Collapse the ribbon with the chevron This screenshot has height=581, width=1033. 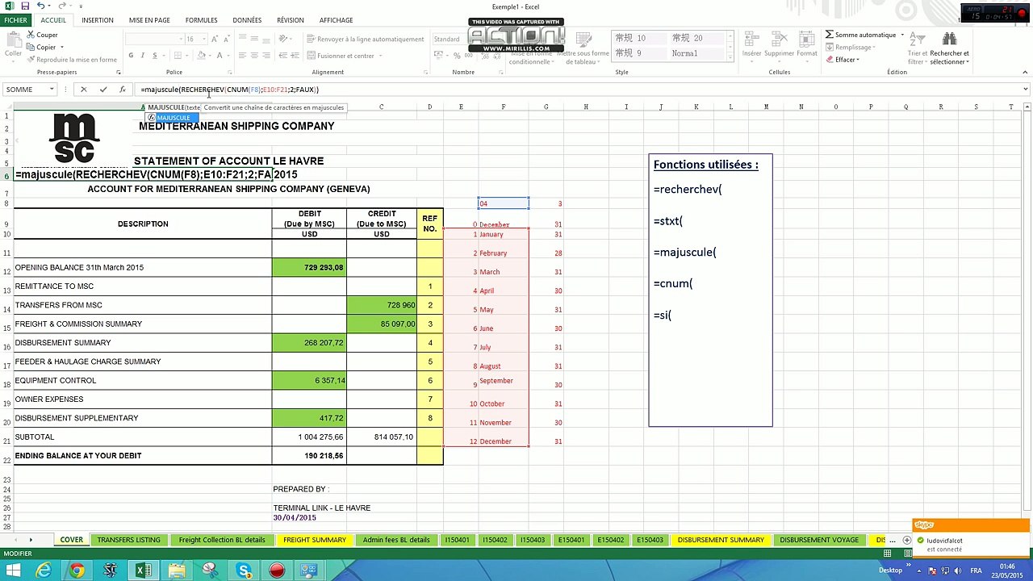pyautogui.click(x=1026, y=72)
